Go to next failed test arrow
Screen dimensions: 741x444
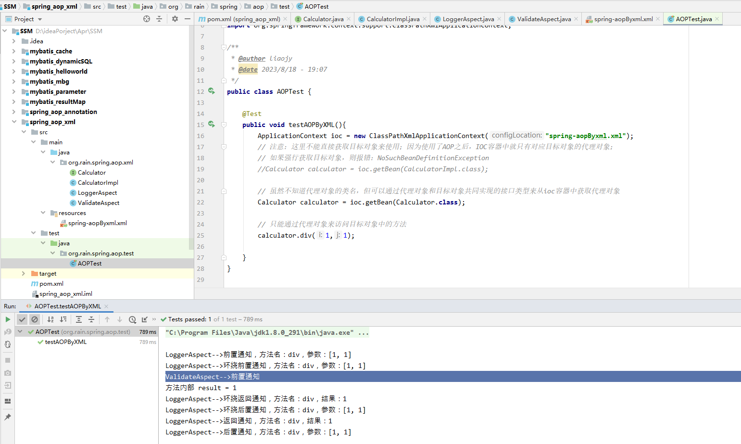pyautogui.click(x=120, y=319)
